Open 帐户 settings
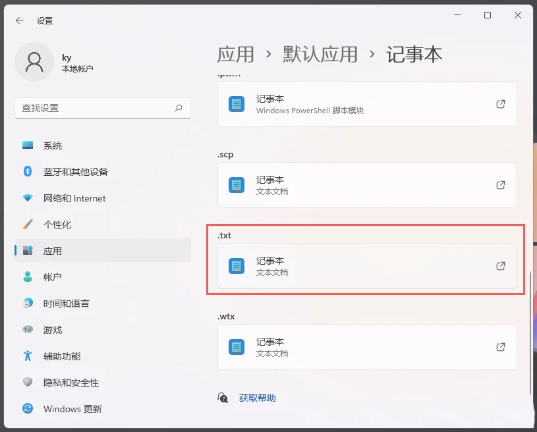Image resolution: width=537 pixels, height=432 pixels. pos(102,277)
